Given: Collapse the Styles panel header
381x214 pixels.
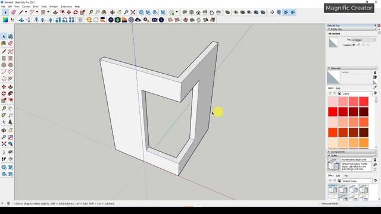Looking at the screenshot, I should coord(352,155).
